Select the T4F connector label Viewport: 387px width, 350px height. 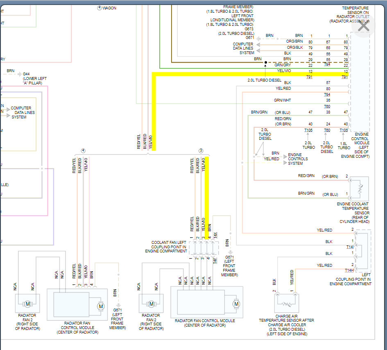[x=215, y=261]
